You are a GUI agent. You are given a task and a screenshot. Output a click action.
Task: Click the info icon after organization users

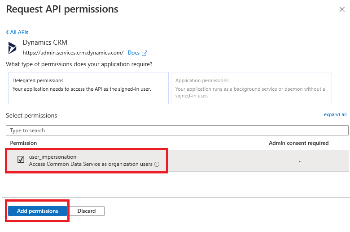point(157,165)
